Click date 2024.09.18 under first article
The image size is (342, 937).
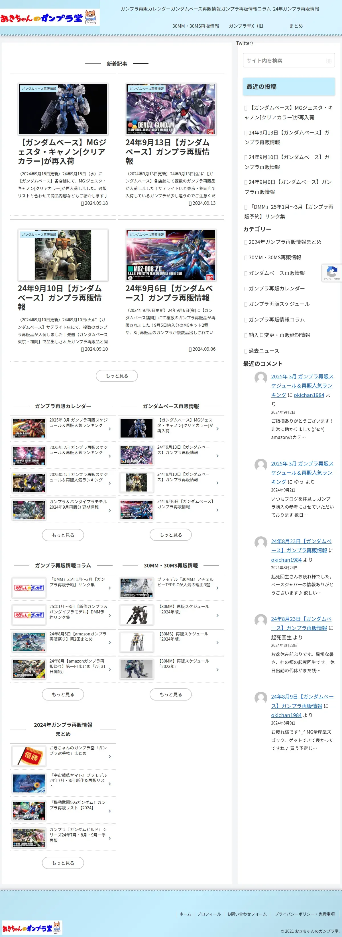[94, 203]
